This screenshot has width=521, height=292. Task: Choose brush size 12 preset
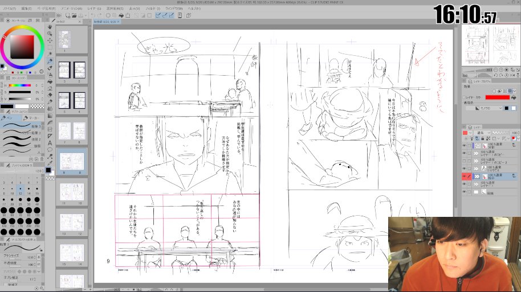[21, 190]
